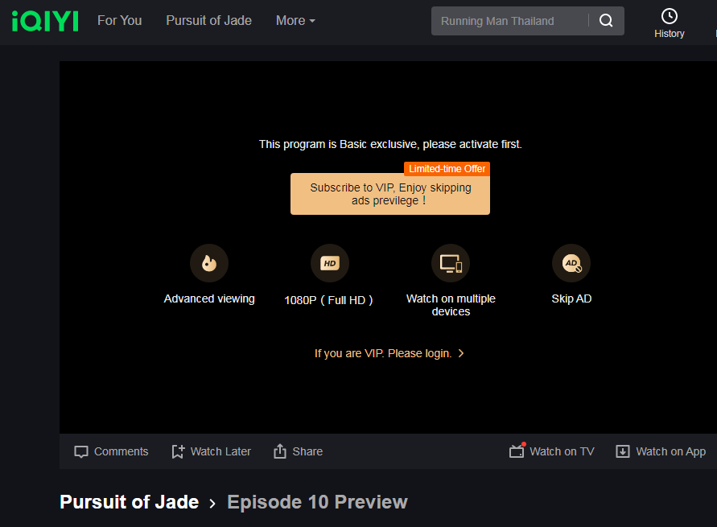The height and width of the screenshot is (527, 717).
Task: Click the Watch on App download icon
Action: tap(622, 451)
